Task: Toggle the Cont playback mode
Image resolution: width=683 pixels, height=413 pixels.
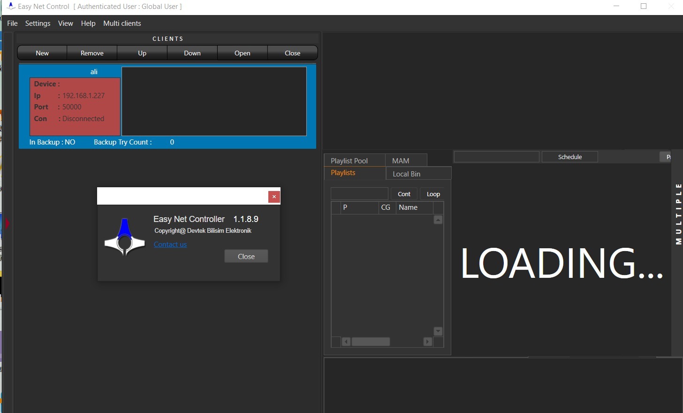Action: [x=404, y=194]
